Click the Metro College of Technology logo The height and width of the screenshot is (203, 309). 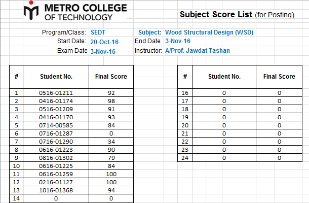pos(75,11)
